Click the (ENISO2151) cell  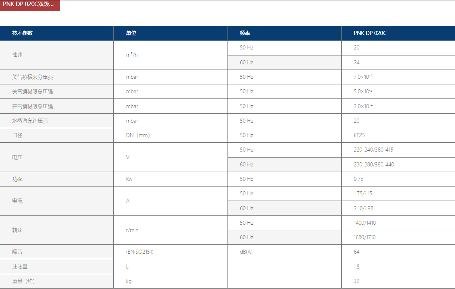[x=140, y=252]
